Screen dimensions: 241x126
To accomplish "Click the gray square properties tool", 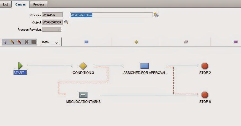I will coord(33,42).
